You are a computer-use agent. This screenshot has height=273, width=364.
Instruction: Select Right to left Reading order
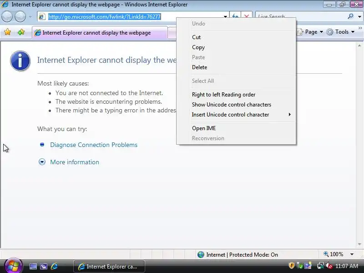236,95
